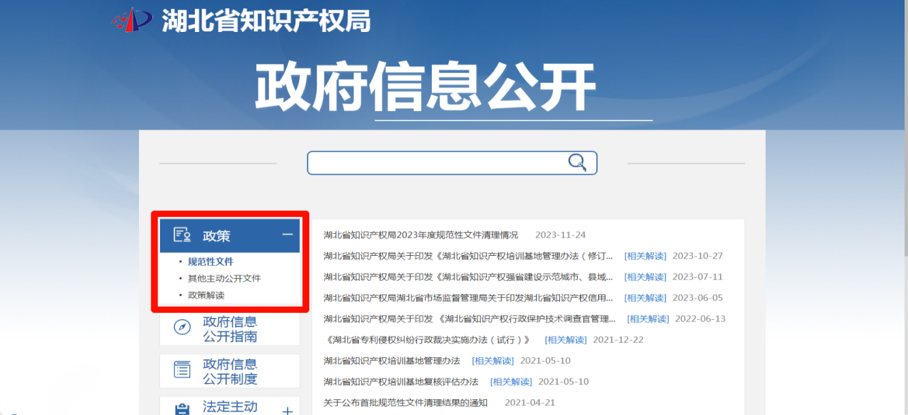Click the search magnifier icon
Viewport: 908px width, 415px height.
pyautogui.click(x=578, y=162)
